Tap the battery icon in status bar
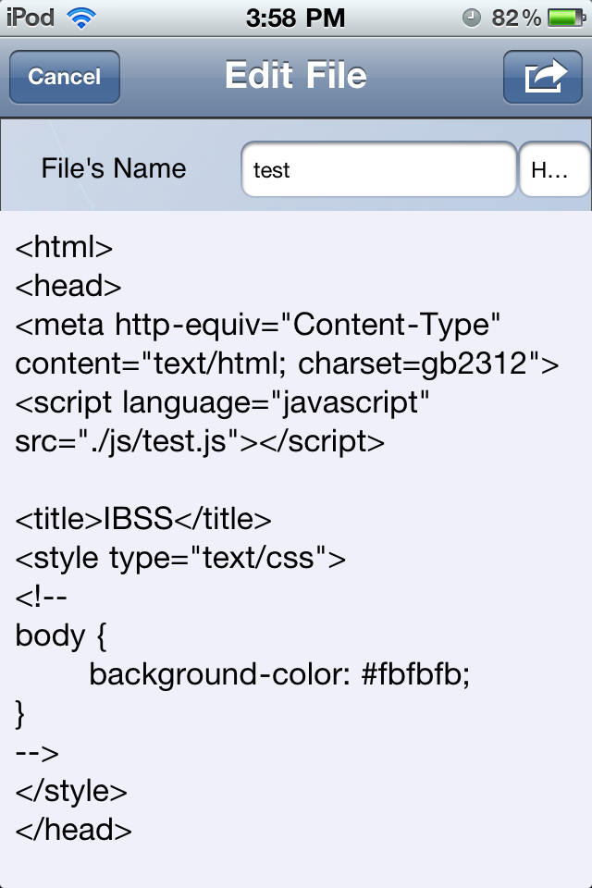The height and width of the screenshot is (888, 592). pos(566,18)
